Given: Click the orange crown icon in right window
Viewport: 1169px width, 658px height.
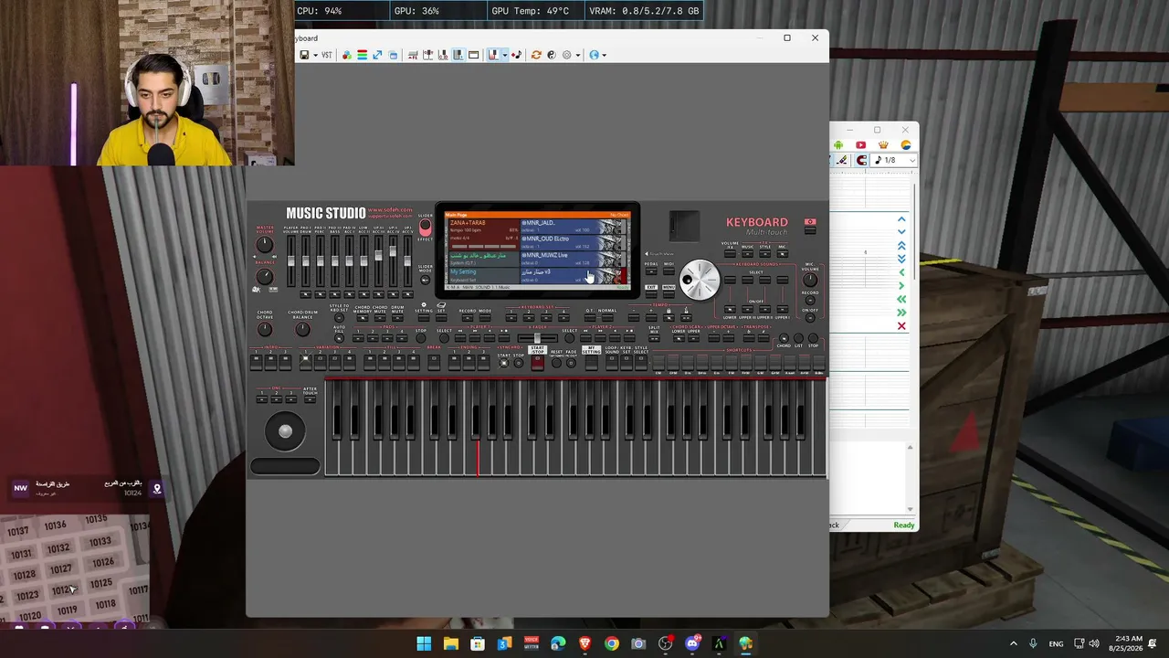Looking at the screenshot, I should point(883,144).
